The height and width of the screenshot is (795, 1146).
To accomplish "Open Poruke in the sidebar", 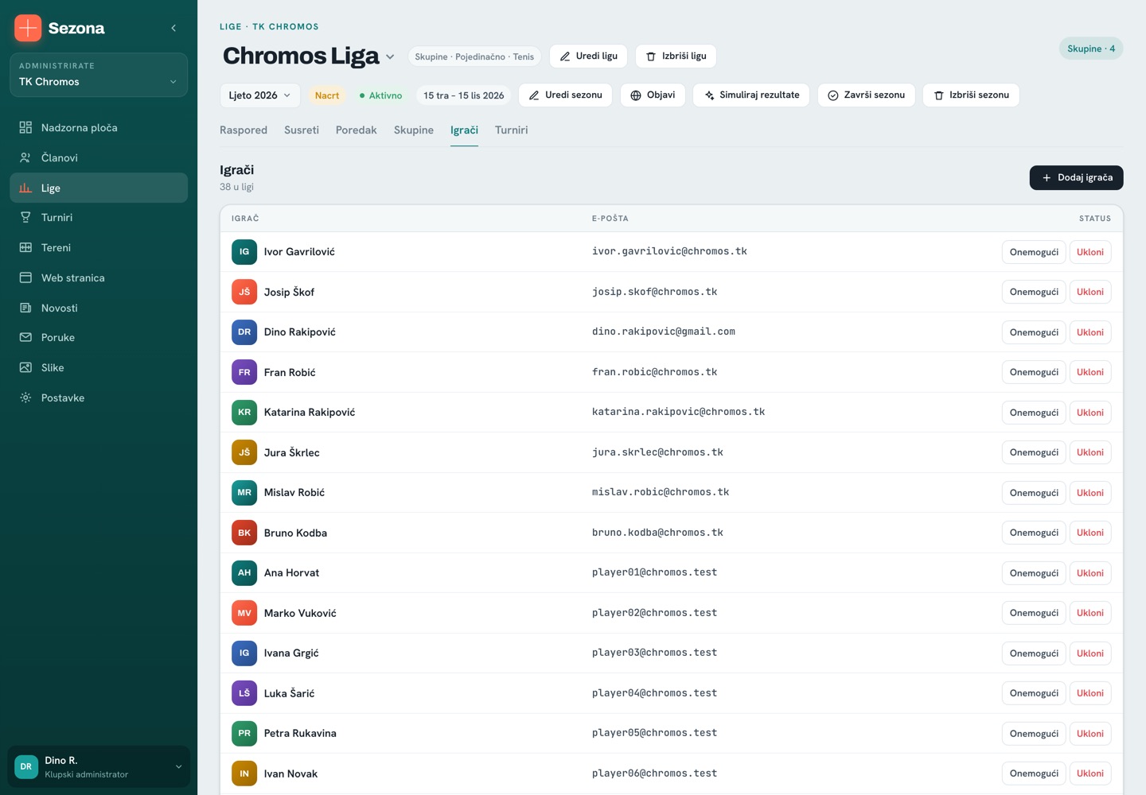I will pyautogui.click(x=99, y=338).
